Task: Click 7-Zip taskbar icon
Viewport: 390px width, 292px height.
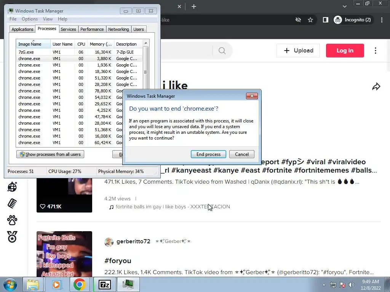Action: coord(104,284)
